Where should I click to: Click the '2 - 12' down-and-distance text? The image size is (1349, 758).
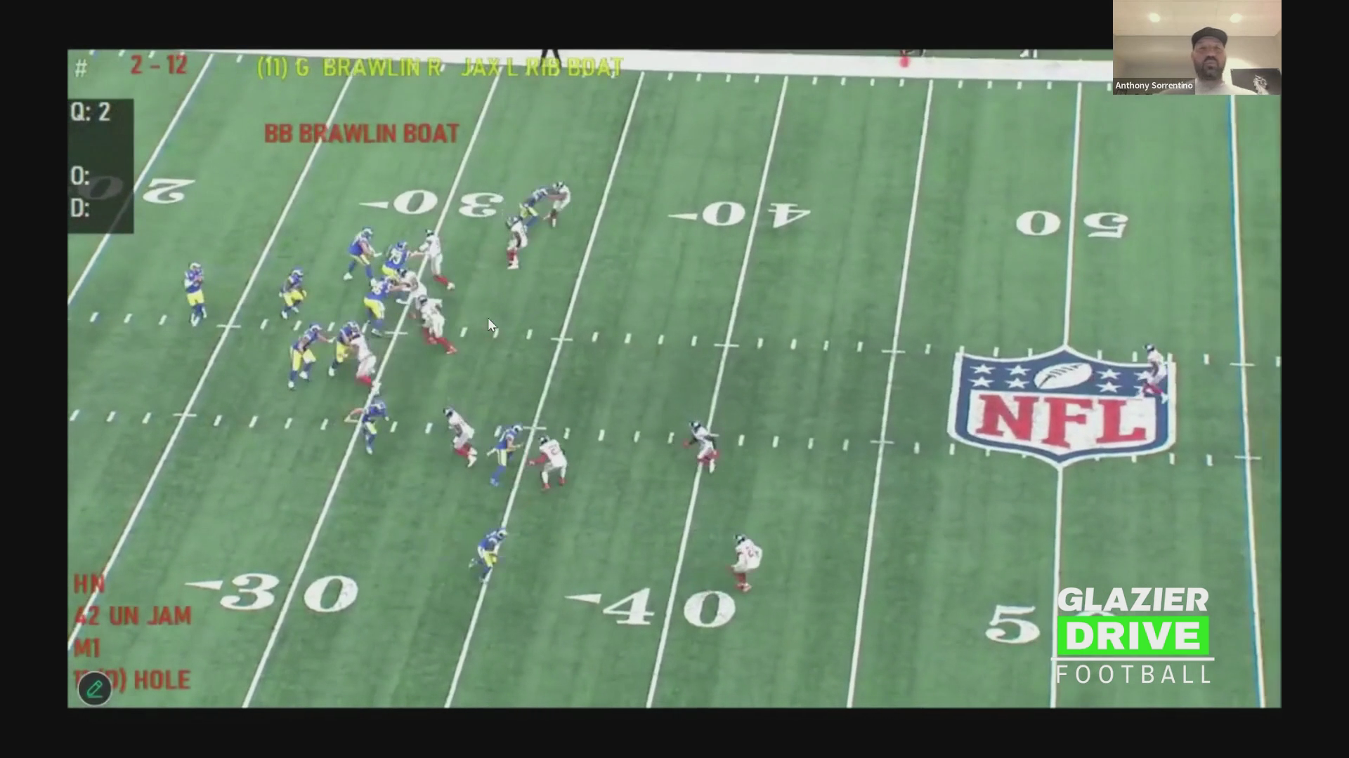pos(159,66)
